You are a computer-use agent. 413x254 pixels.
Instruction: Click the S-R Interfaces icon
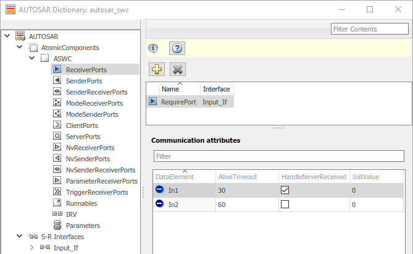click(x=33, y=236)
